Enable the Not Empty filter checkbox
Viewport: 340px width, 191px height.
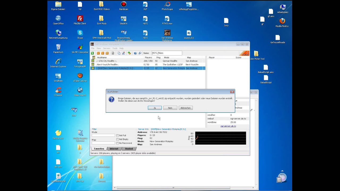pos(117,139)
